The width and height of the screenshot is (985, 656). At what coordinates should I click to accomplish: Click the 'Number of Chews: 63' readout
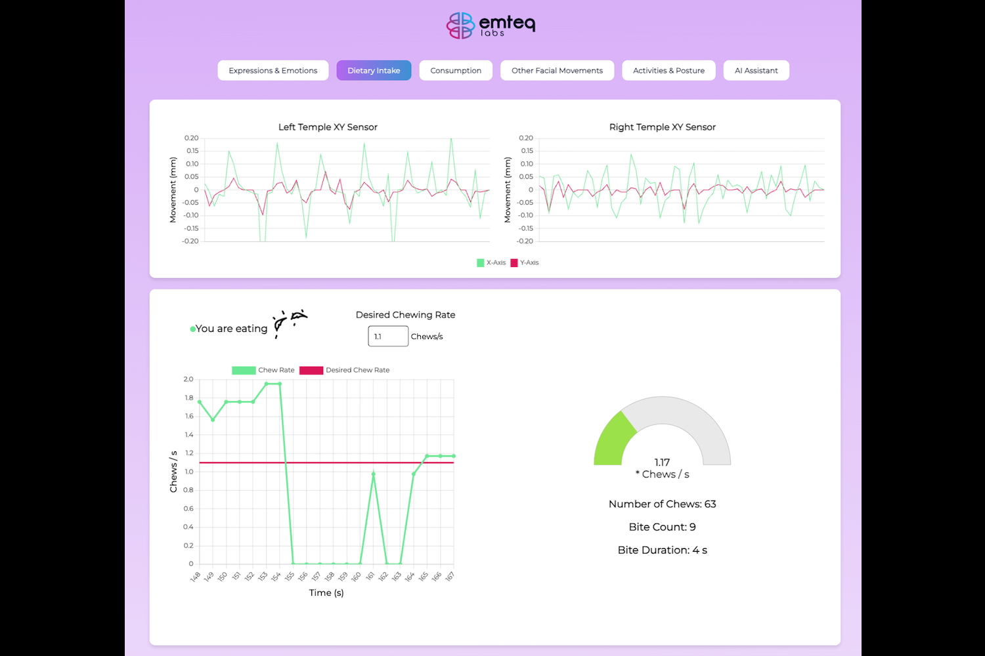662,504
